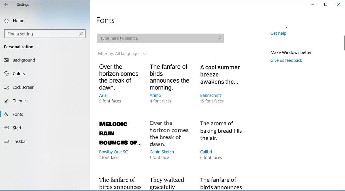Click the Start tiles icon
Screen dimensions: 345x191
point(7,128)
